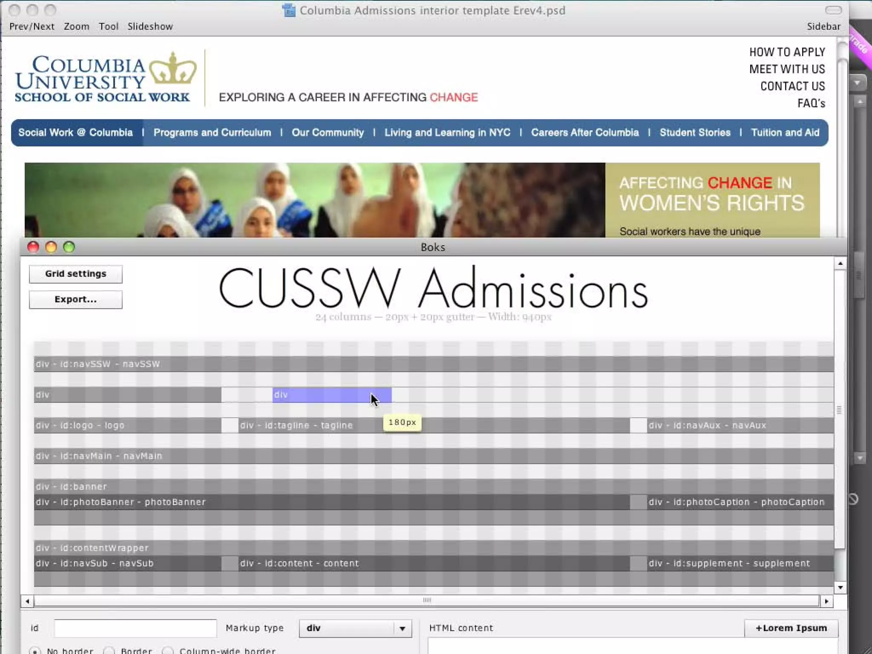Click the horizontal scrollbar right arrow

pyautogui.click(x=826, y=601)
